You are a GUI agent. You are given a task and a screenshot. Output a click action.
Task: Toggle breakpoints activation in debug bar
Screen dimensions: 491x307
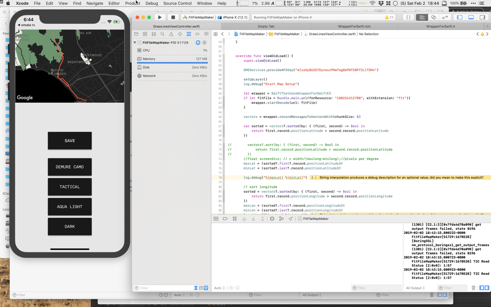225,219
